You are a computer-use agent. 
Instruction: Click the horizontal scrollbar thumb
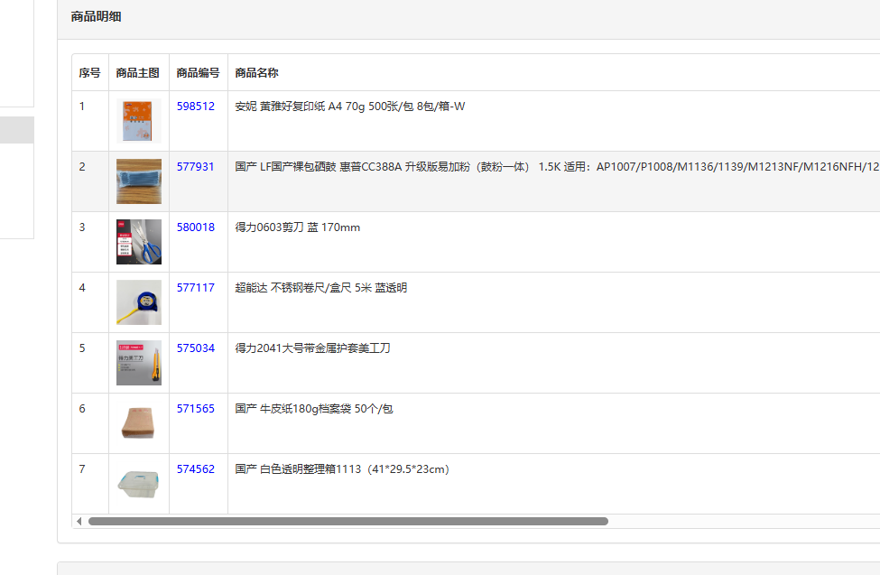coord(347,521)
